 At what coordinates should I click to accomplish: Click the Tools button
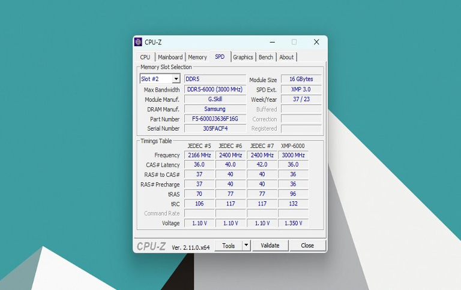click(x=229, y=246)
